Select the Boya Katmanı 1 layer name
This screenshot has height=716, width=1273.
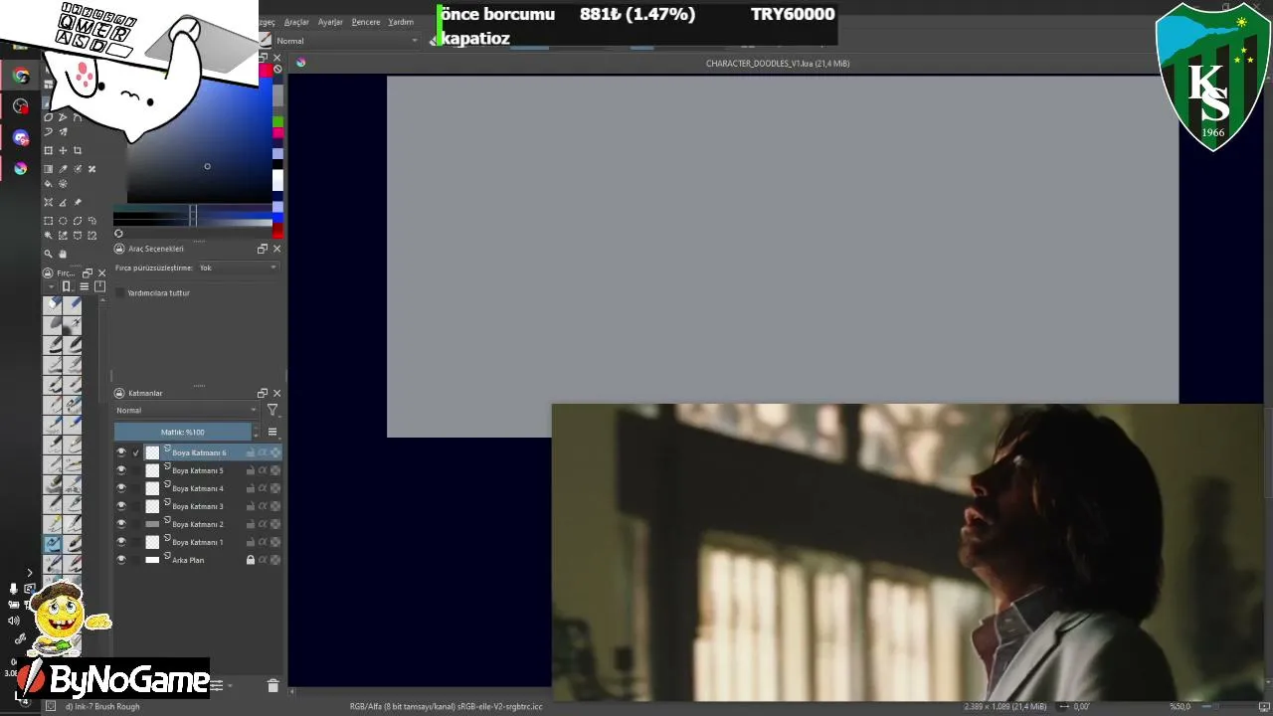[x=198, y=542]
